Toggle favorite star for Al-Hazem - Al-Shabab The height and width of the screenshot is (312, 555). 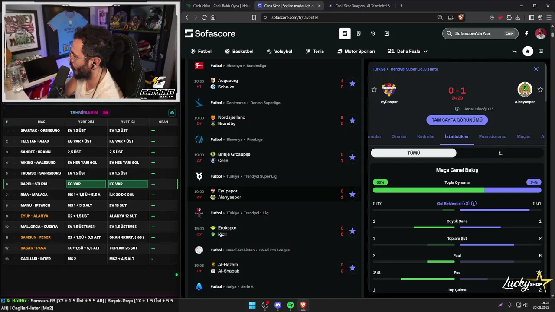(352, 268)
